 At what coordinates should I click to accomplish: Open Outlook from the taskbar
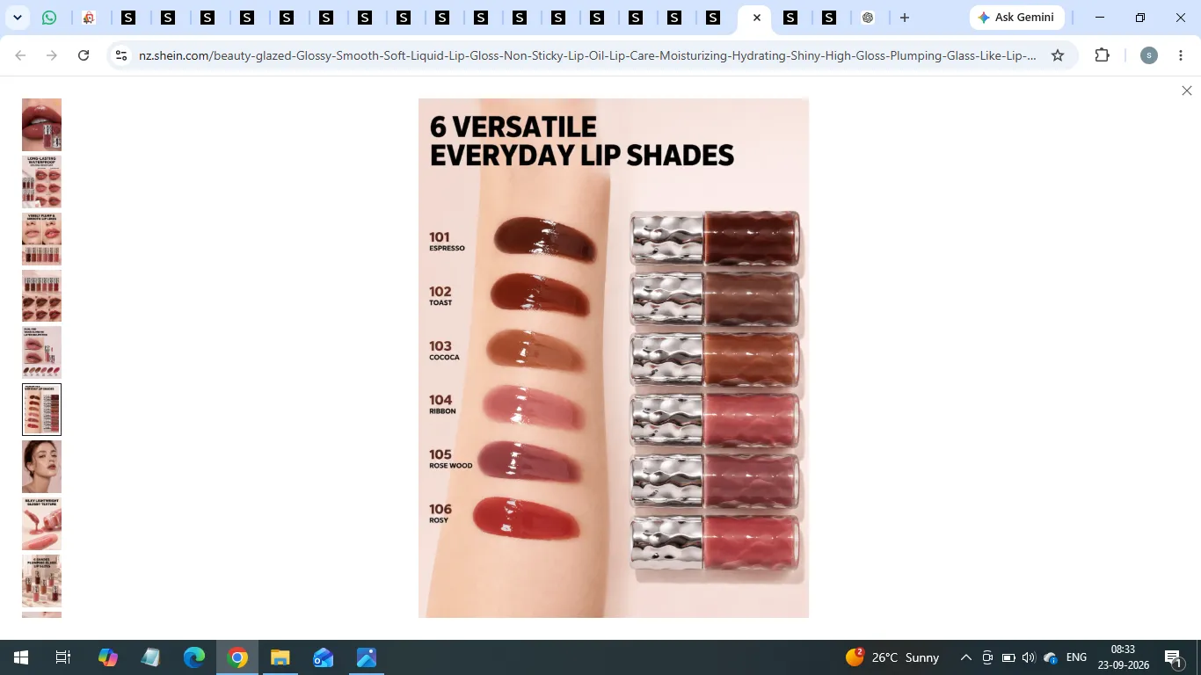pos(324,657)
